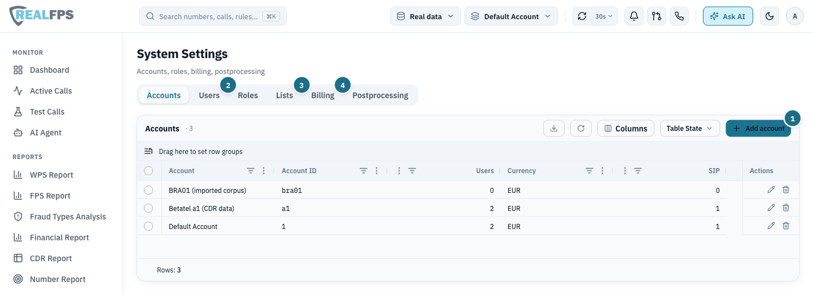
Task: Click the Ask AI button
Action: pyautogui.click(x=728, y=16)
